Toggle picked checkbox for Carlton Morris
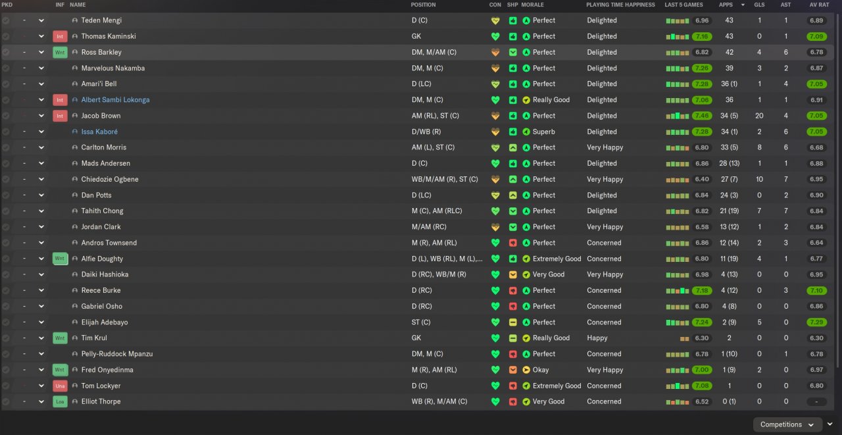This screenshot has height=435, width=842. point(6,147)
